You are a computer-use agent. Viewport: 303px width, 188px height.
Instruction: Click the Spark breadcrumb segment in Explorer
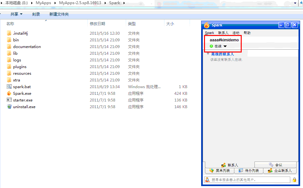pyautogui.click(x=115, y=3)
